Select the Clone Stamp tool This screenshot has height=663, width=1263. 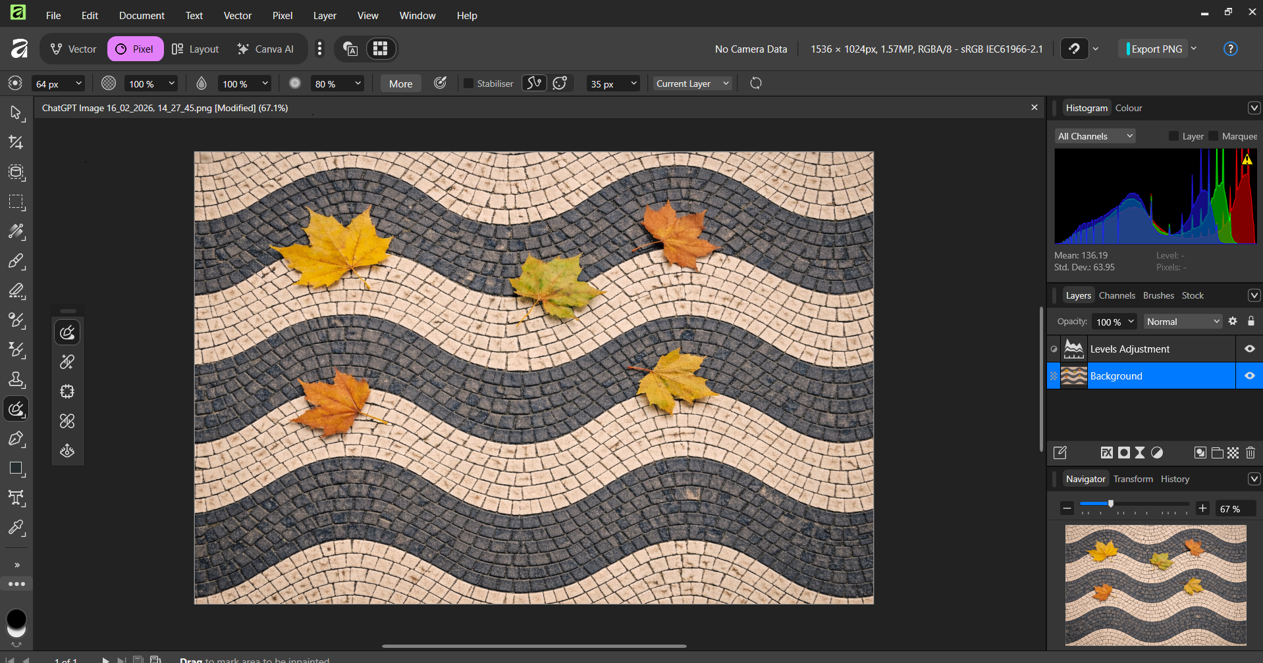(x=16, y=380)
